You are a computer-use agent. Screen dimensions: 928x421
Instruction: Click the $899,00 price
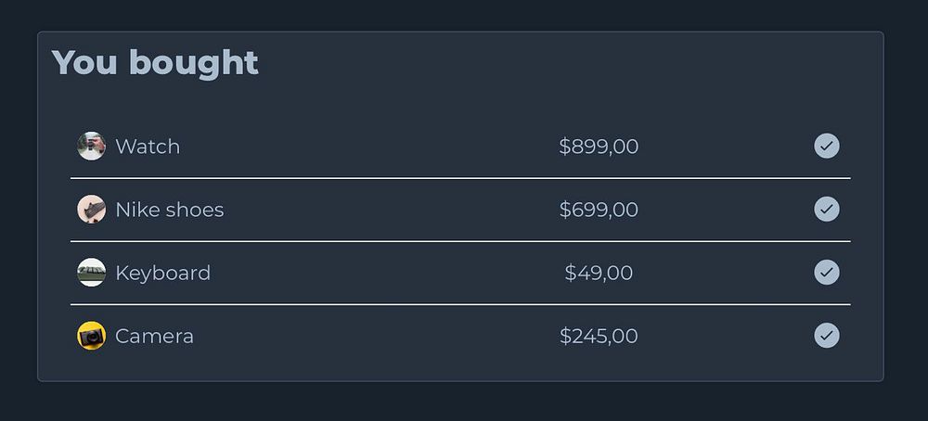[599, 147]
